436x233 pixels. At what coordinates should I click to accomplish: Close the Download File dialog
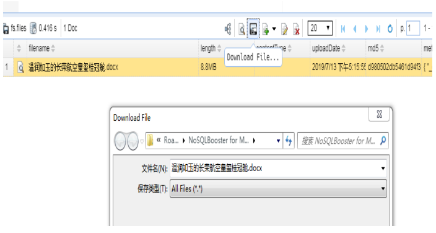pyautogui.click(x=379, y=115)
